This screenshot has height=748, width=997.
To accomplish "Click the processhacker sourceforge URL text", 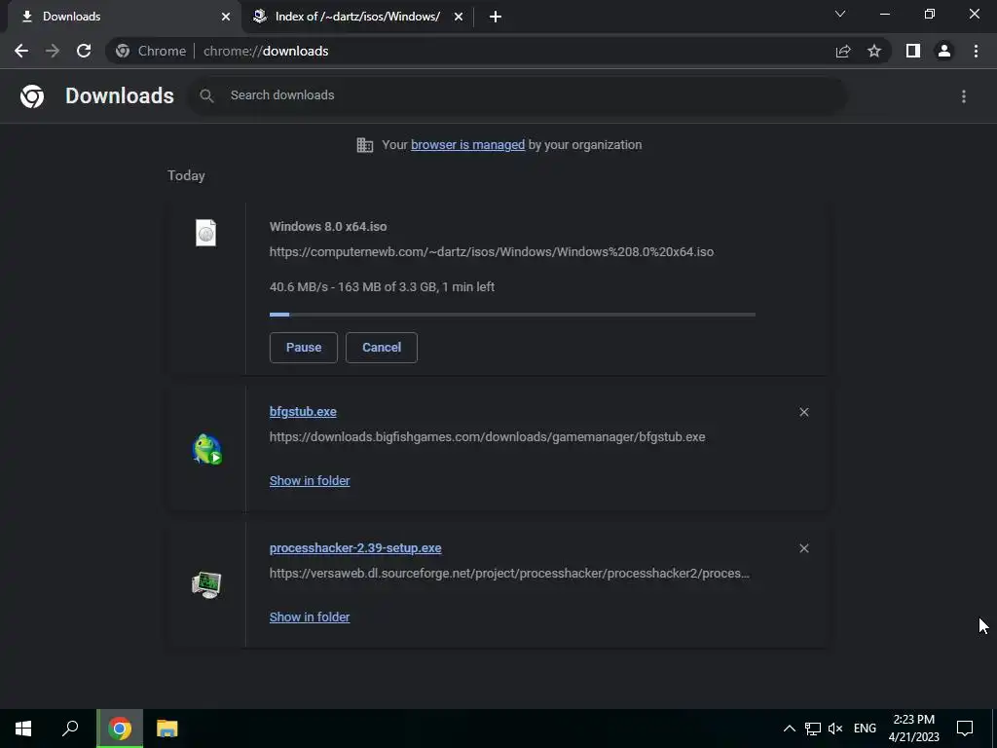I will pos(509,573).
